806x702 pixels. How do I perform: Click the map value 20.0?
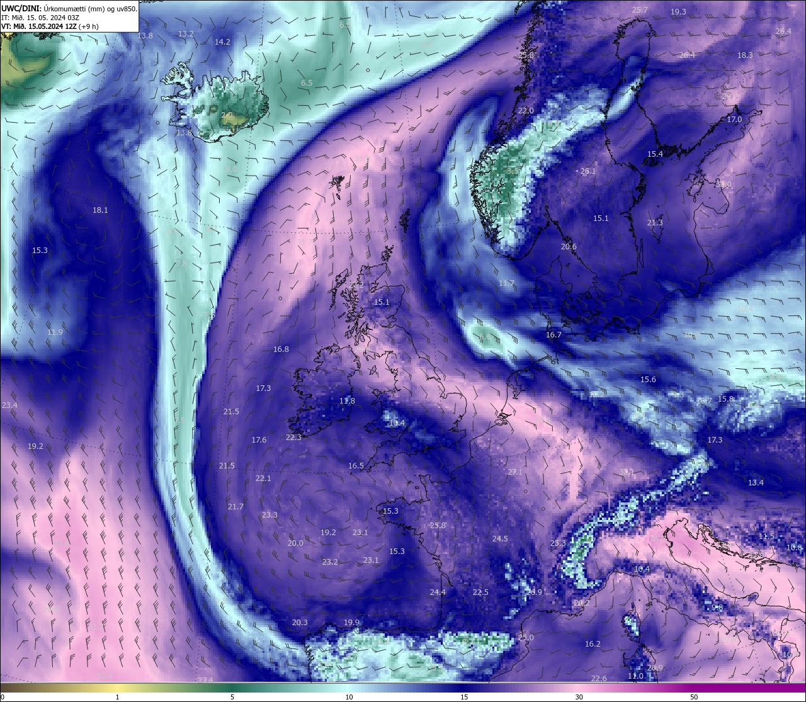click(295, 543)
